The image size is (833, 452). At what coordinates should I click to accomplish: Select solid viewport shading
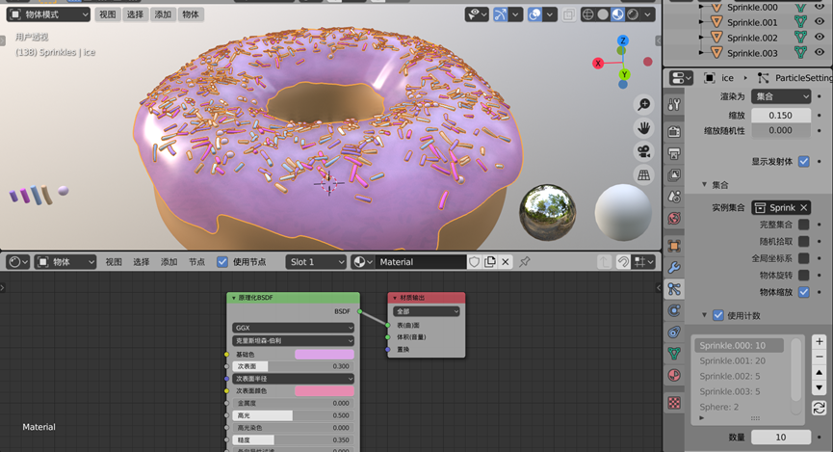[603, 14]
